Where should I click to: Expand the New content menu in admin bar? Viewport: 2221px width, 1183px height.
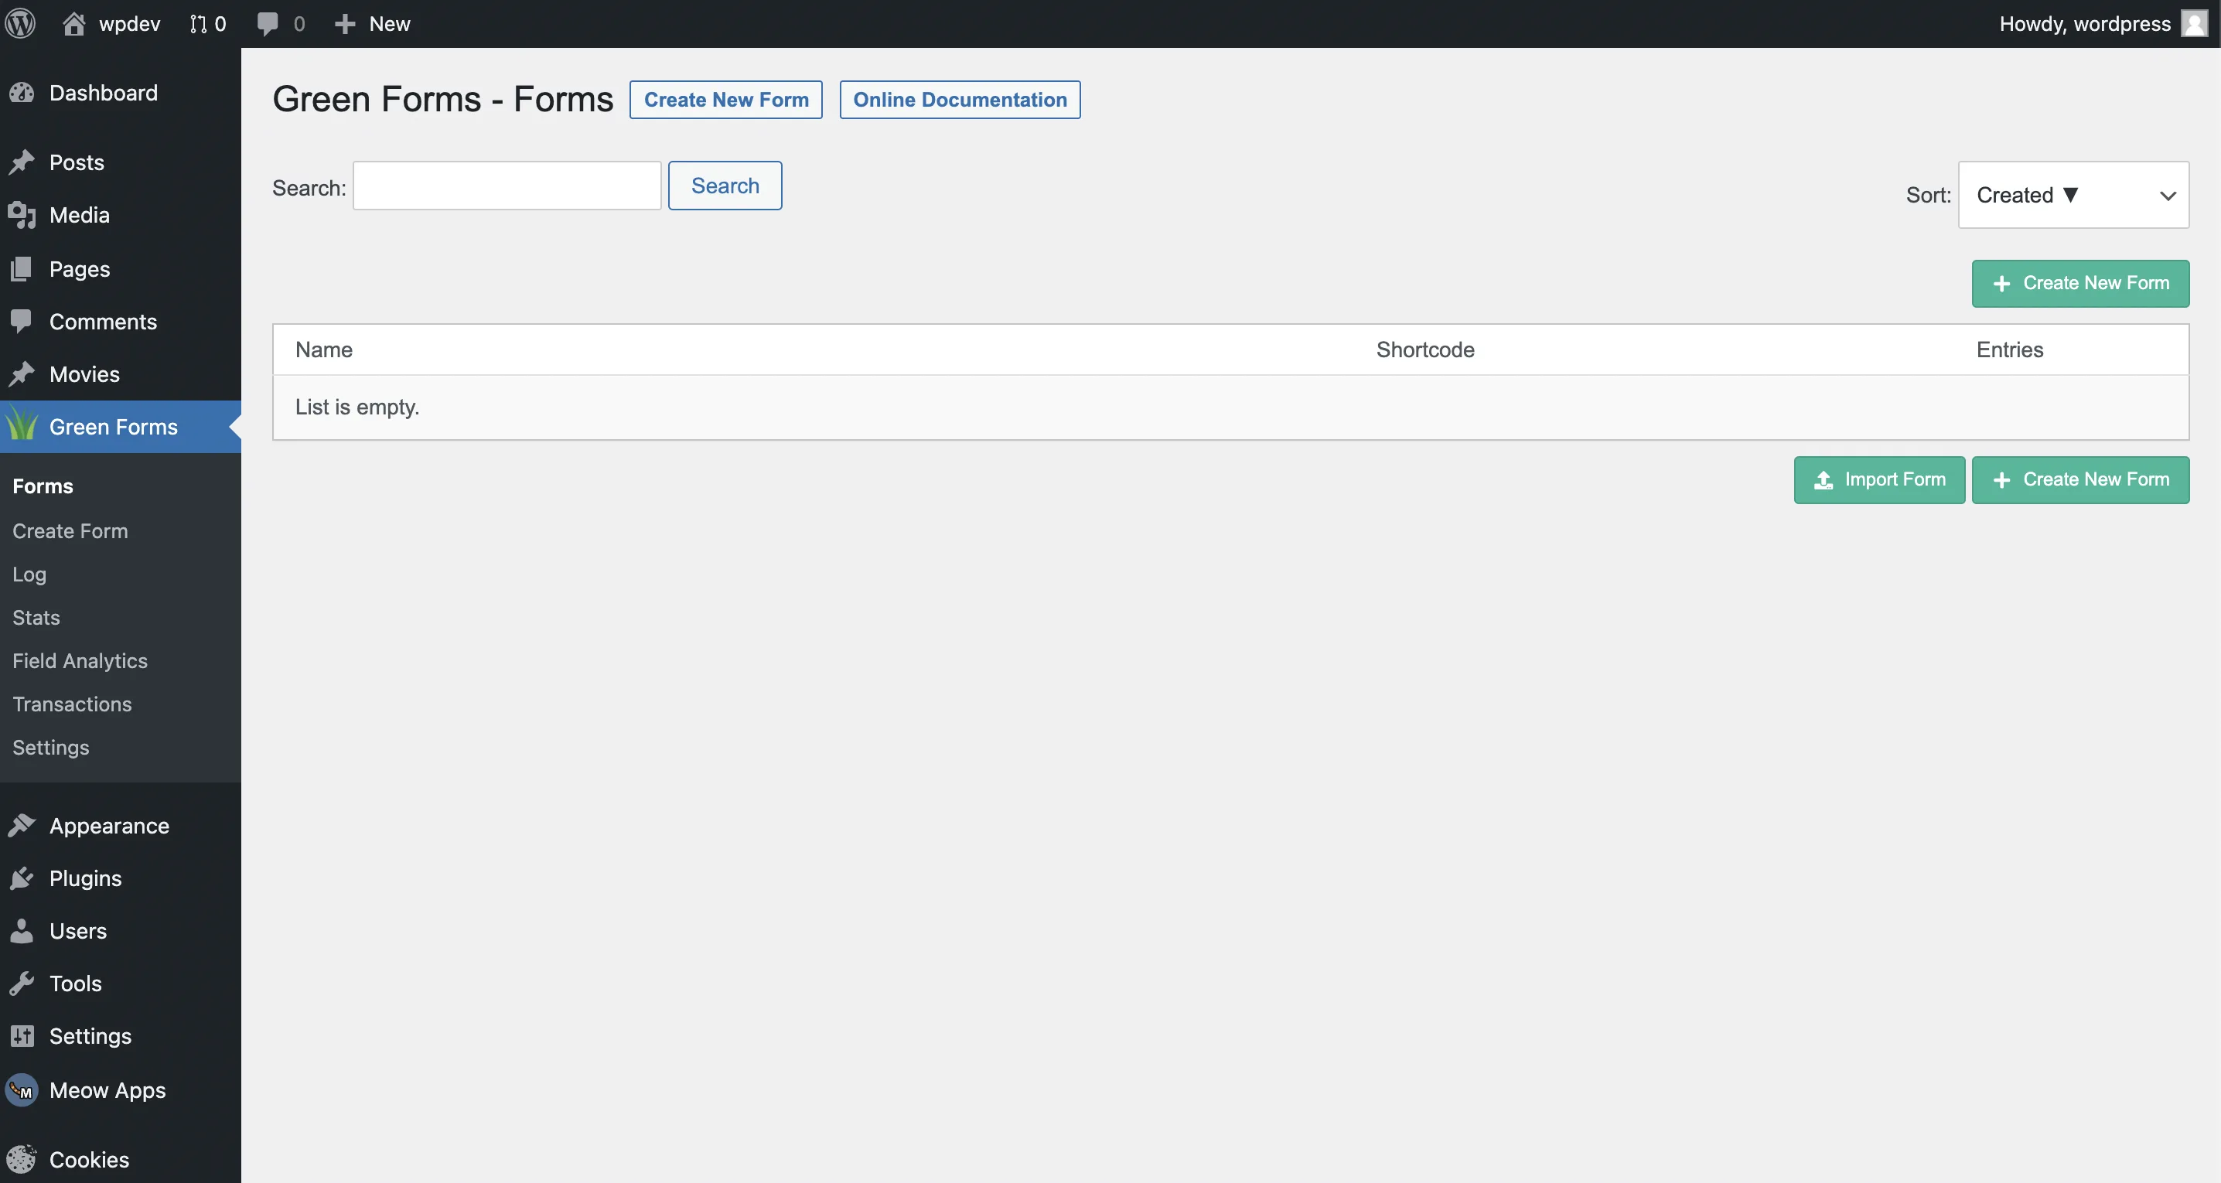pos(373,23)
